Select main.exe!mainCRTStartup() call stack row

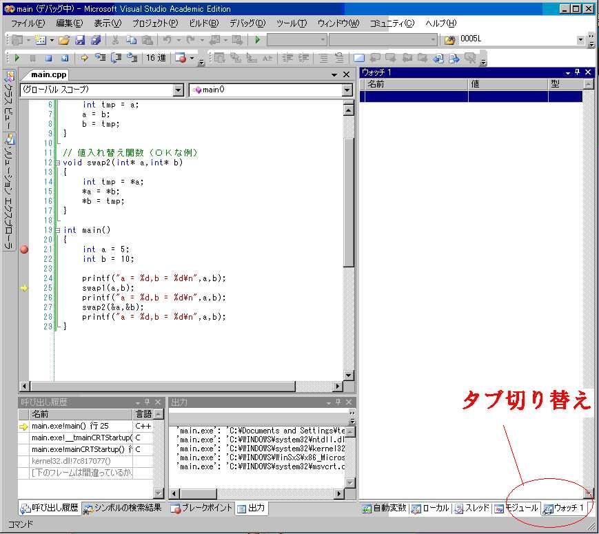pyautogui.click(x=86, y=449)
